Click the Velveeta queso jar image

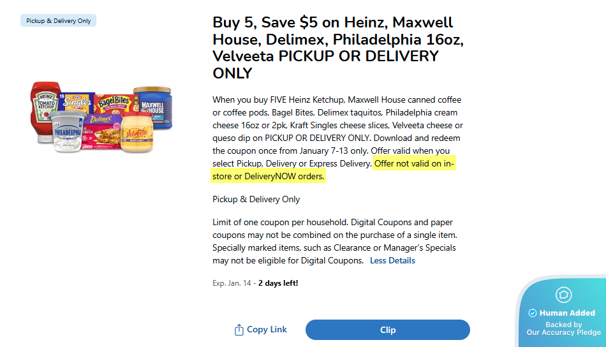137,134
